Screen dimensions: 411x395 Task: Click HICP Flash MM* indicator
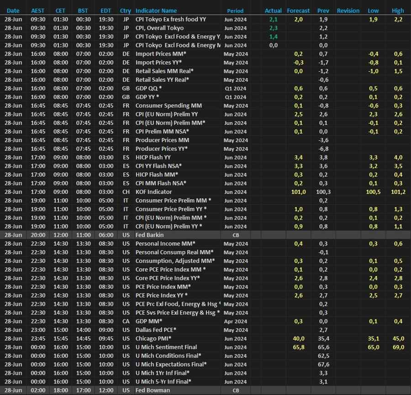157,175
